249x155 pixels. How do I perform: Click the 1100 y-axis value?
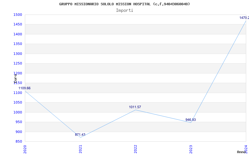[x=18, y=93]
